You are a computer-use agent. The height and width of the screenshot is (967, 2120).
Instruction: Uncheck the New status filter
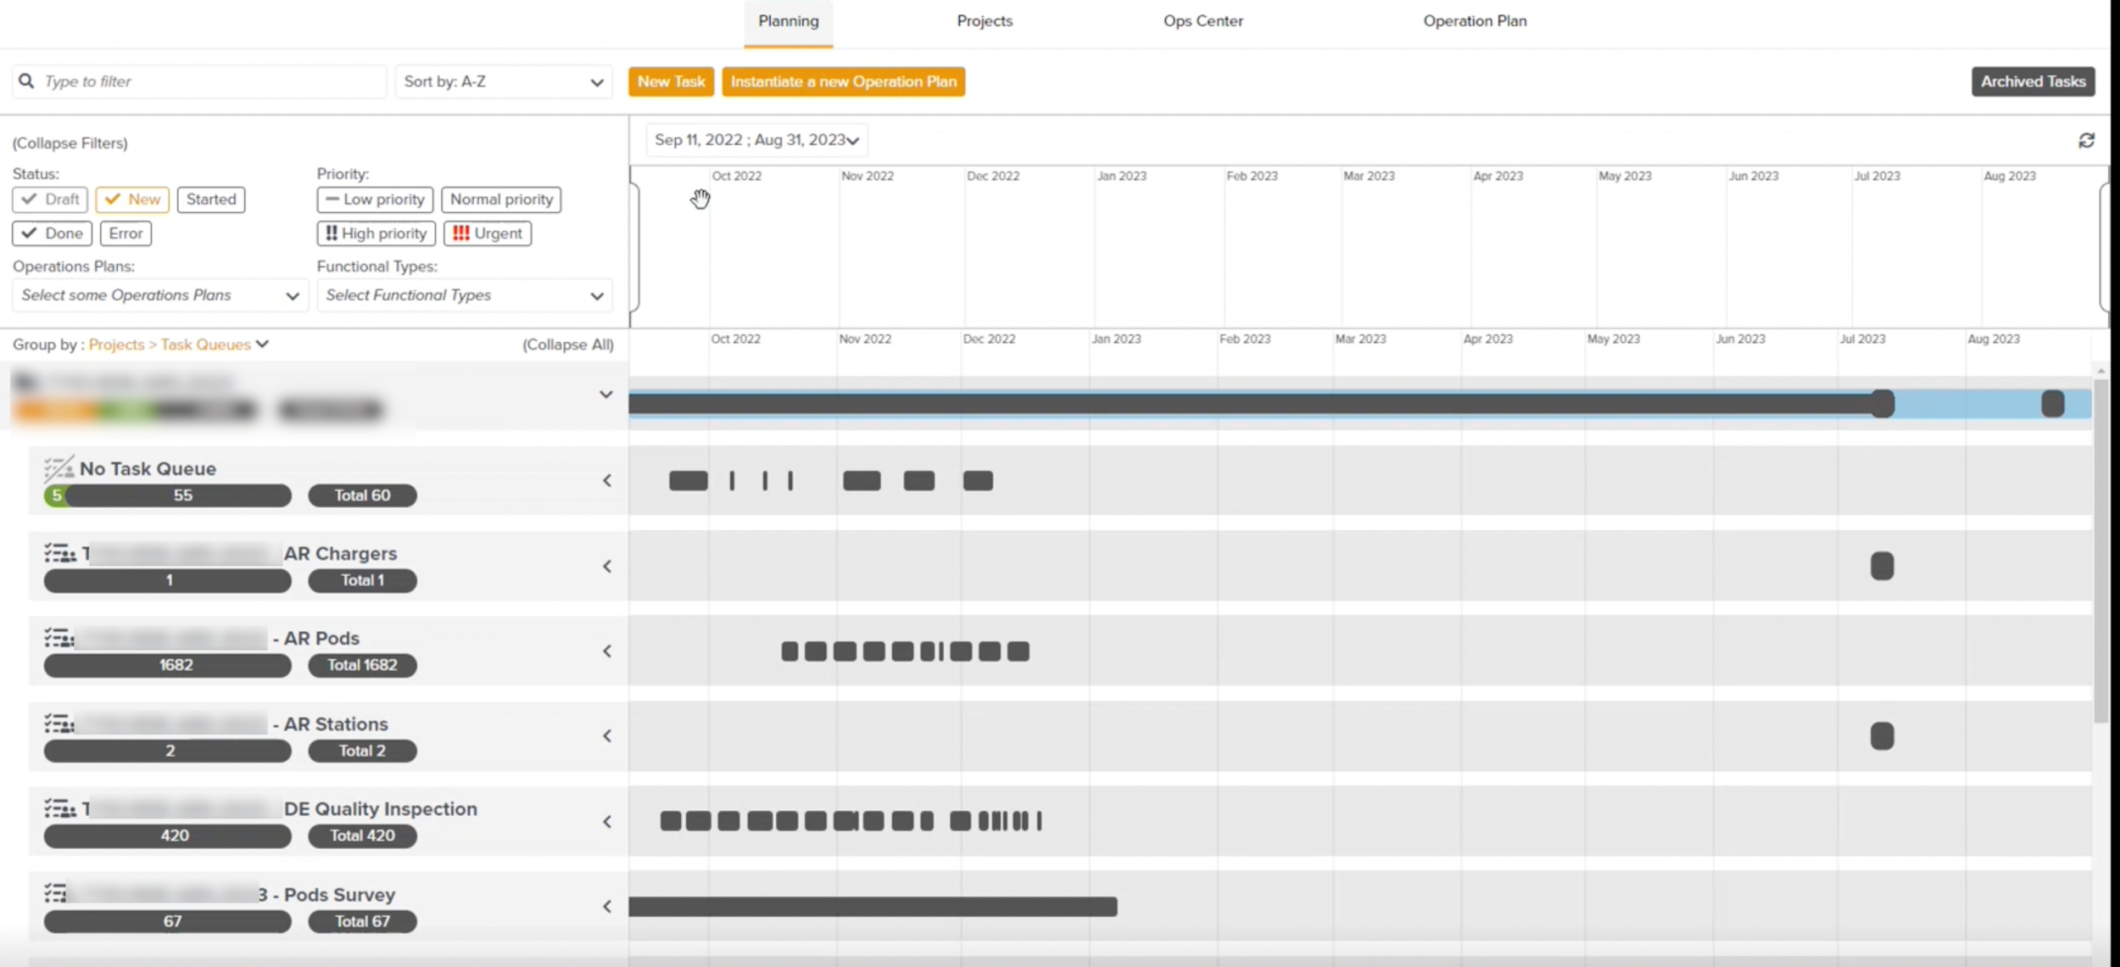(132, 199)
